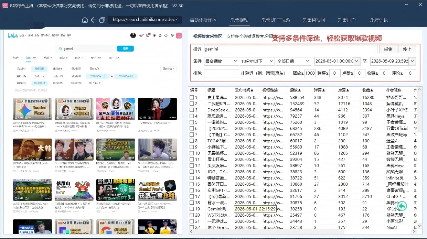The width and height of the screenshot is (427, 239).
Task: Open the 采集直播间 tab
Action: coord(314,20)
